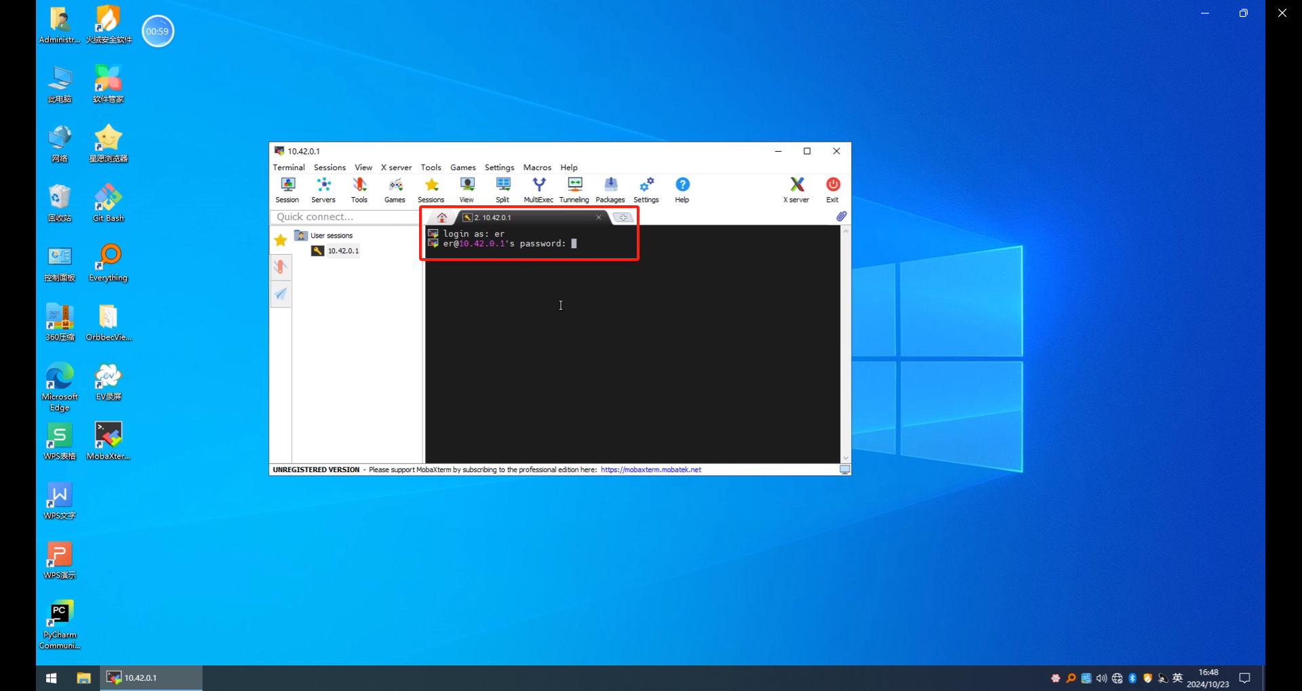Click the red Exit power icon
The width and height of the screenshot is (1302, 691).
pos(833,190)
